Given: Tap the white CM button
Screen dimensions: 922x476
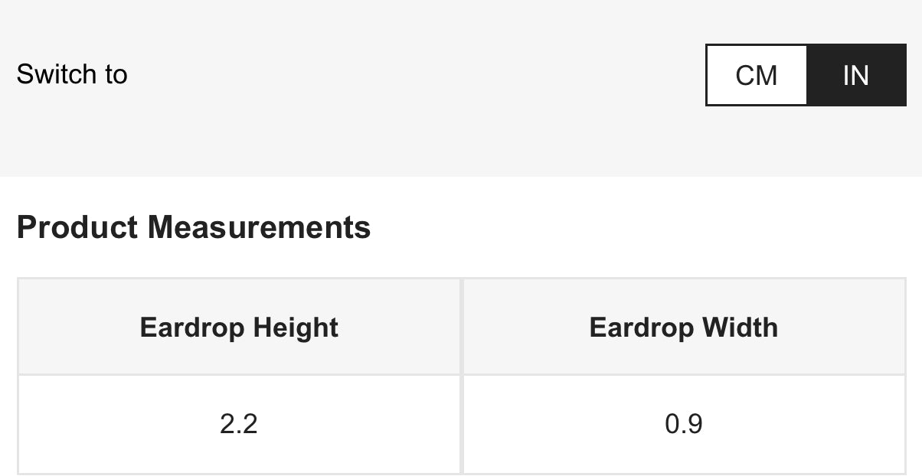Looking at the screenshot, I should (x=756, y=75).
